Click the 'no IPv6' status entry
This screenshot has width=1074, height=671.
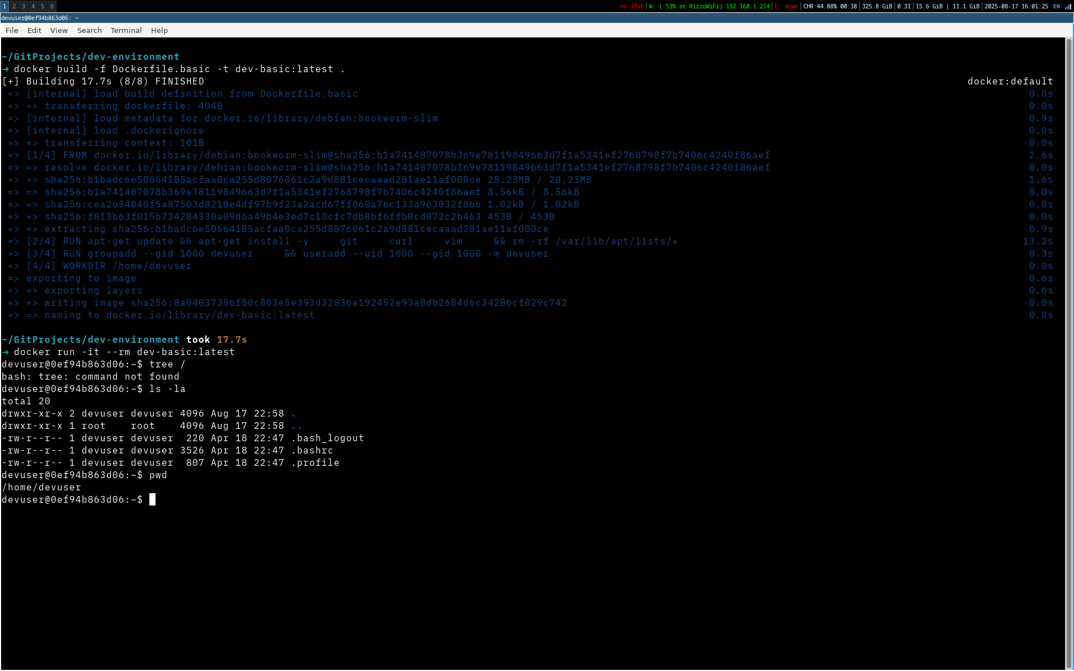(x=632, y=6)
